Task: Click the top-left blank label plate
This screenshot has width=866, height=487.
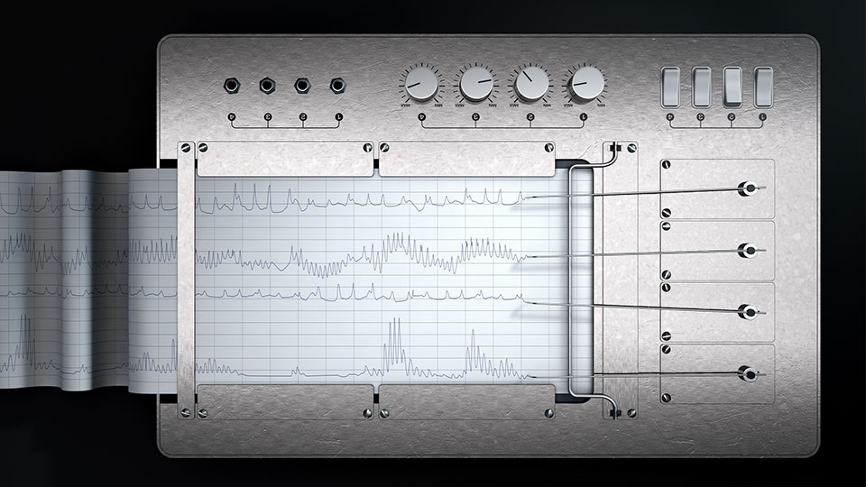Action: pyautogui.click(x=284, y=159)
